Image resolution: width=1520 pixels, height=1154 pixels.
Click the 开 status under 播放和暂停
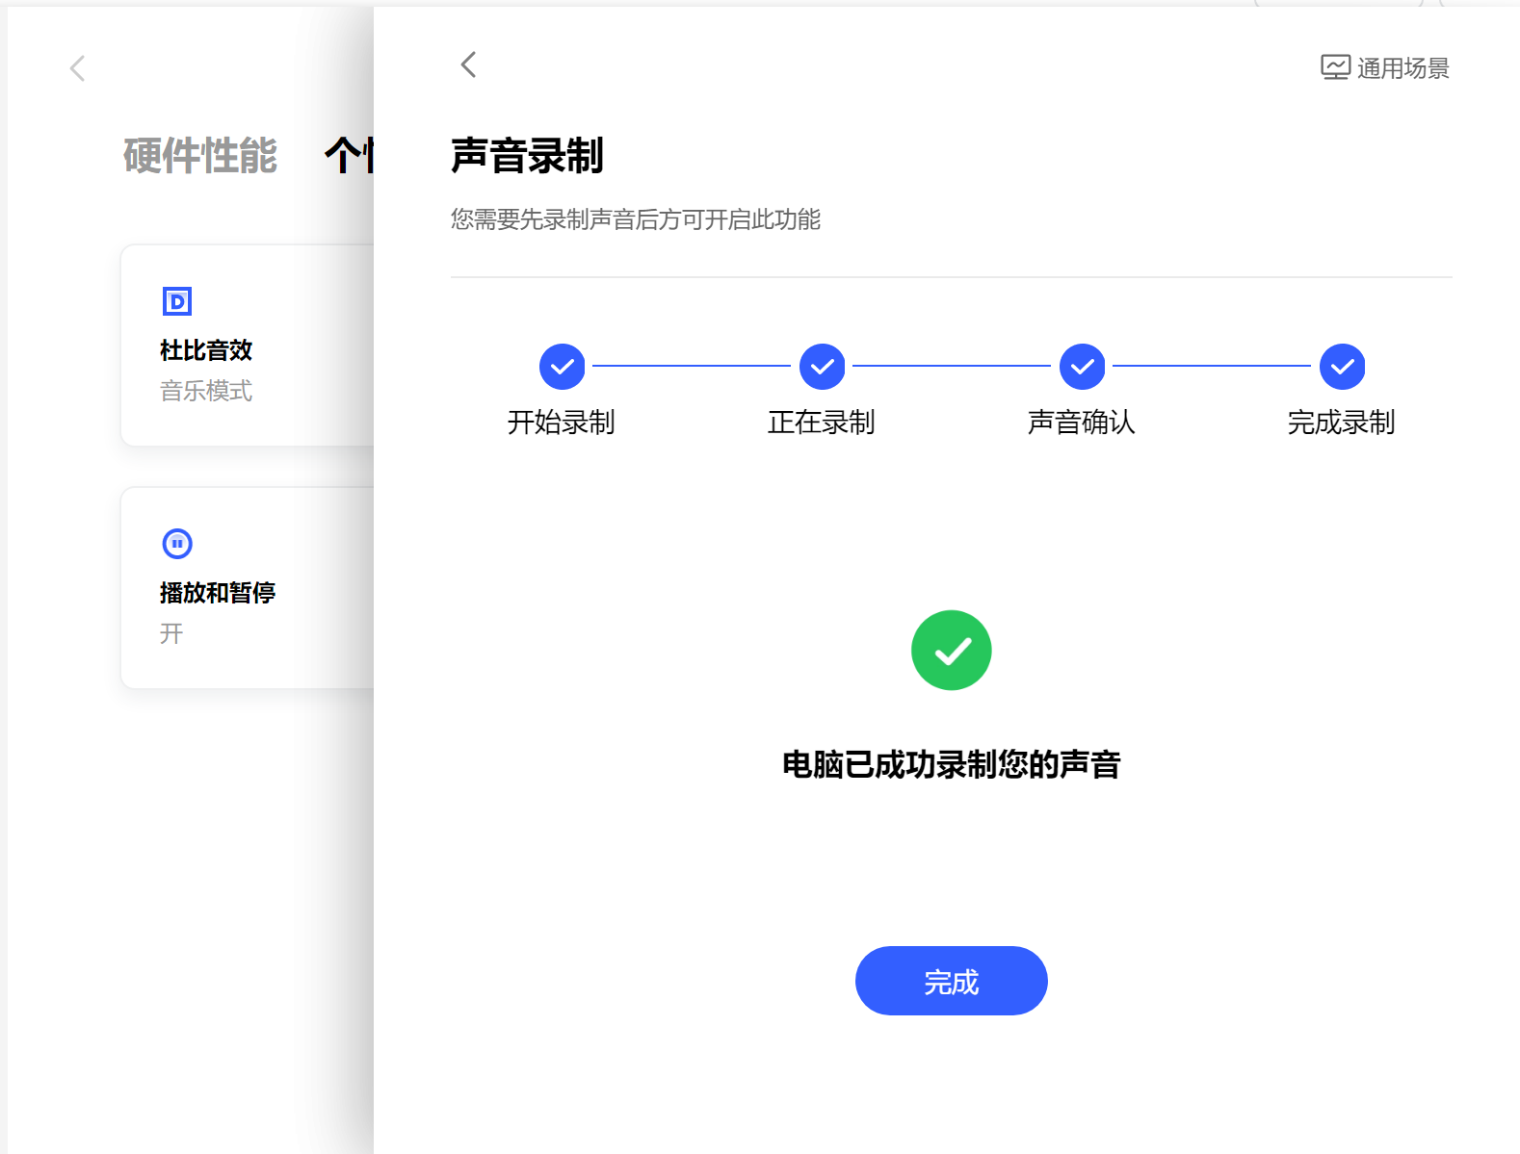pos(171,633)
